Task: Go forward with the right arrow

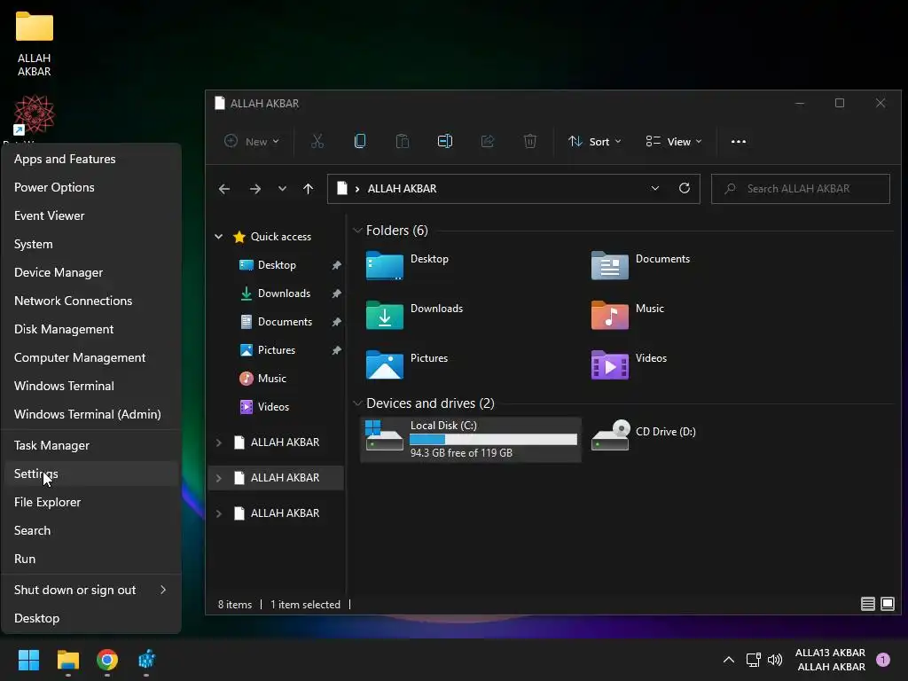Action: coord(254,189)
